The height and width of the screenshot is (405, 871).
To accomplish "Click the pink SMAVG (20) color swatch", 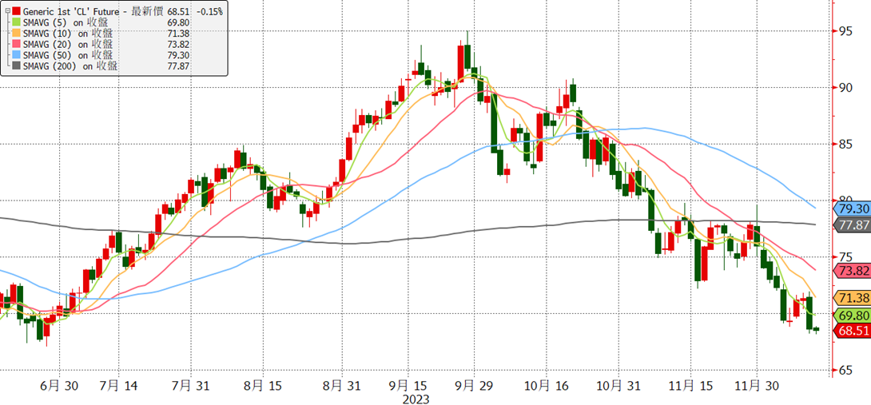I will tap(15, 44).
